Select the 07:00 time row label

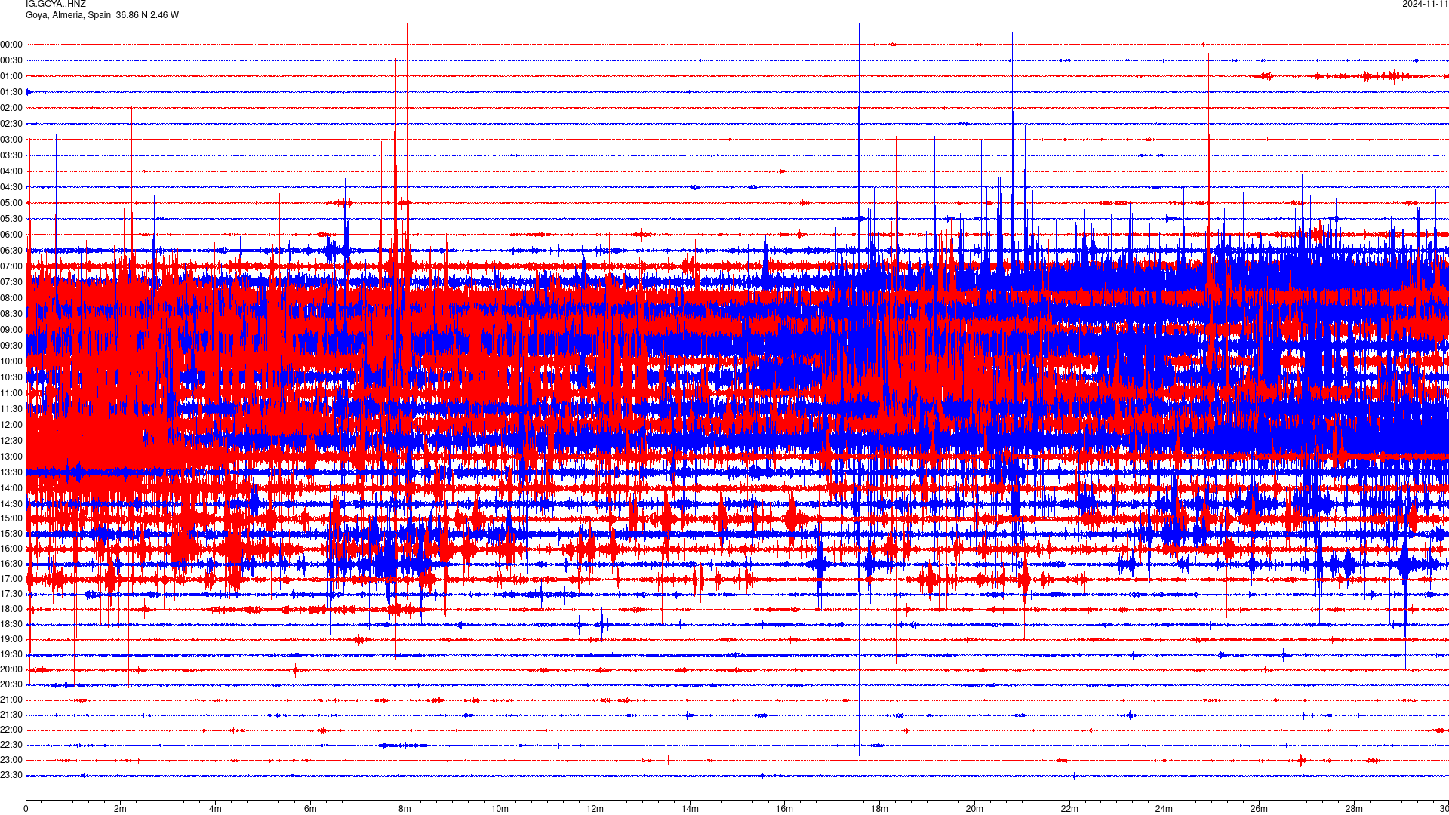click(11, 266)
